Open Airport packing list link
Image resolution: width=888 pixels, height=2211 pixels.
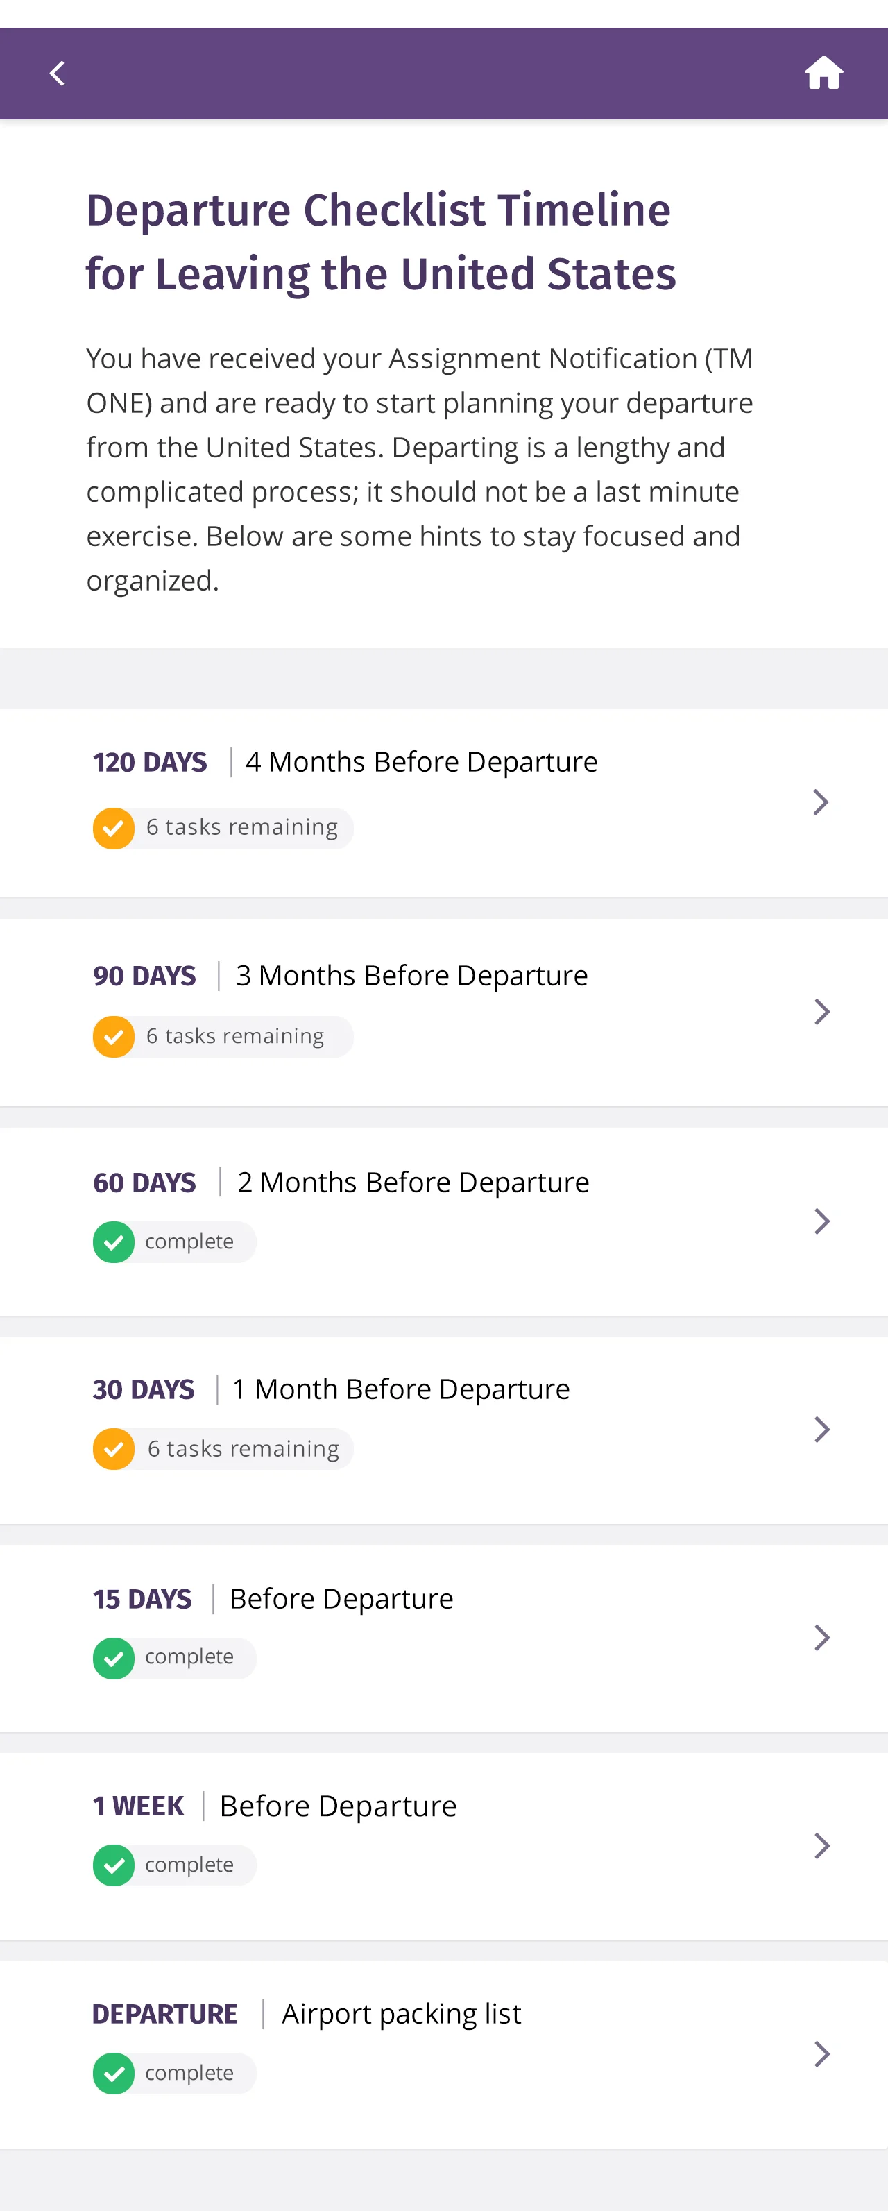[x=402, y=2014]
